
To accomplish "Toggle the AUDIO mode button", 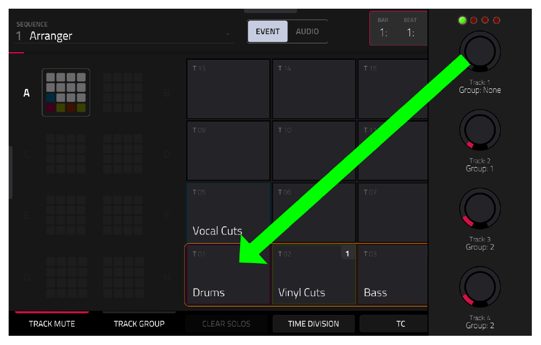I will point(307,31).
